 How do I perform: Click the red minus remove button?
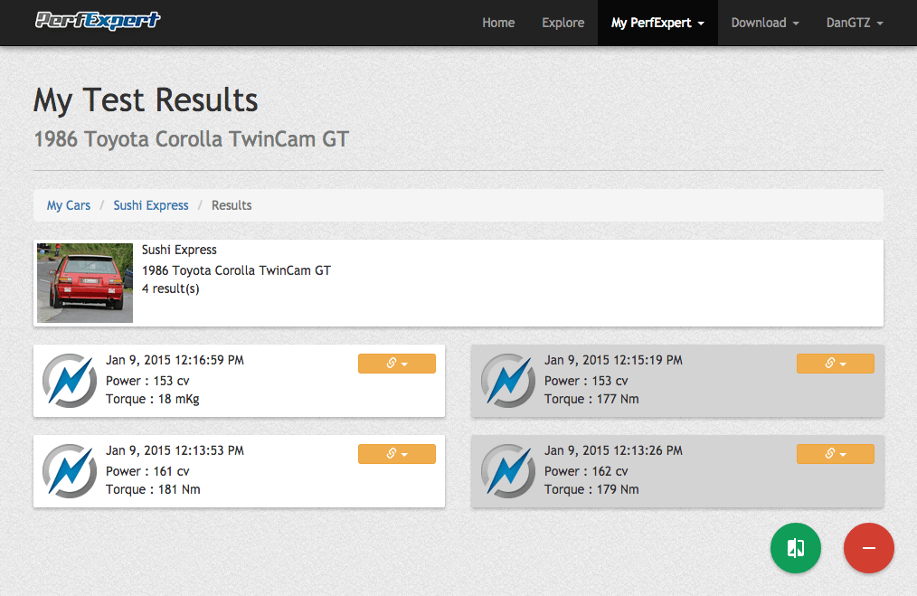point(868,548)
